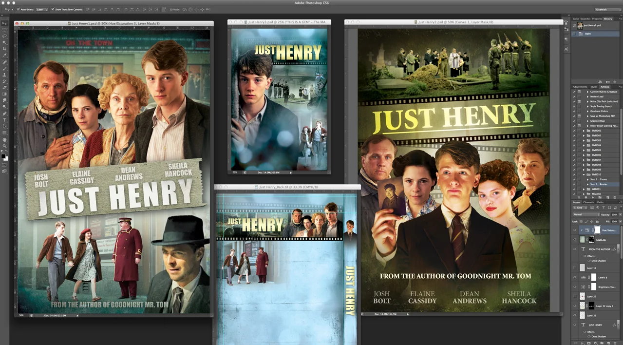
Task: Click the layer Opacity 100% field
Action: click(614, 214)
